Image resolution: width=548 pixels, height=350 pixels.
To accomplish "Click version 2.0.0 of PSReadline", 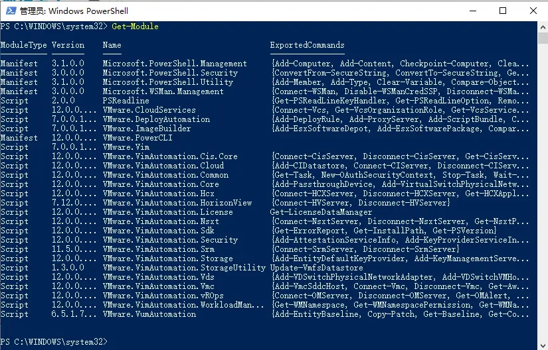I will pos(63,101).
